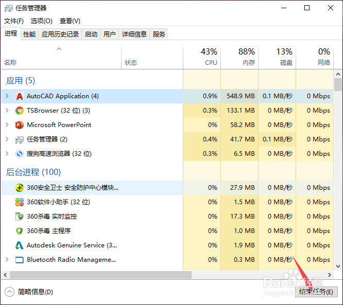
Task: Open the 查看(V) menu
Action: click(x=70, y=21)
